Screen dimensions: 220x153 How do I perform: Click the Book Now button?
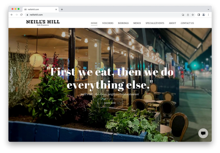[110, 103]
